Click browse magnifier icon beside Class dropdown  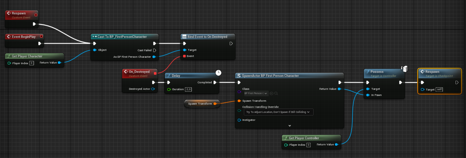pos(276,93)
